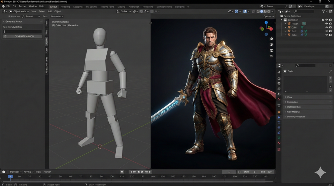Switch to the Modeling workspace tab
The image size is (334, 186).
65,7
